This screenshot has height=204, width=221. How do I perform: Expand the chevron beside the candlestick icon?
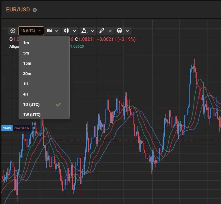point(75,31)
